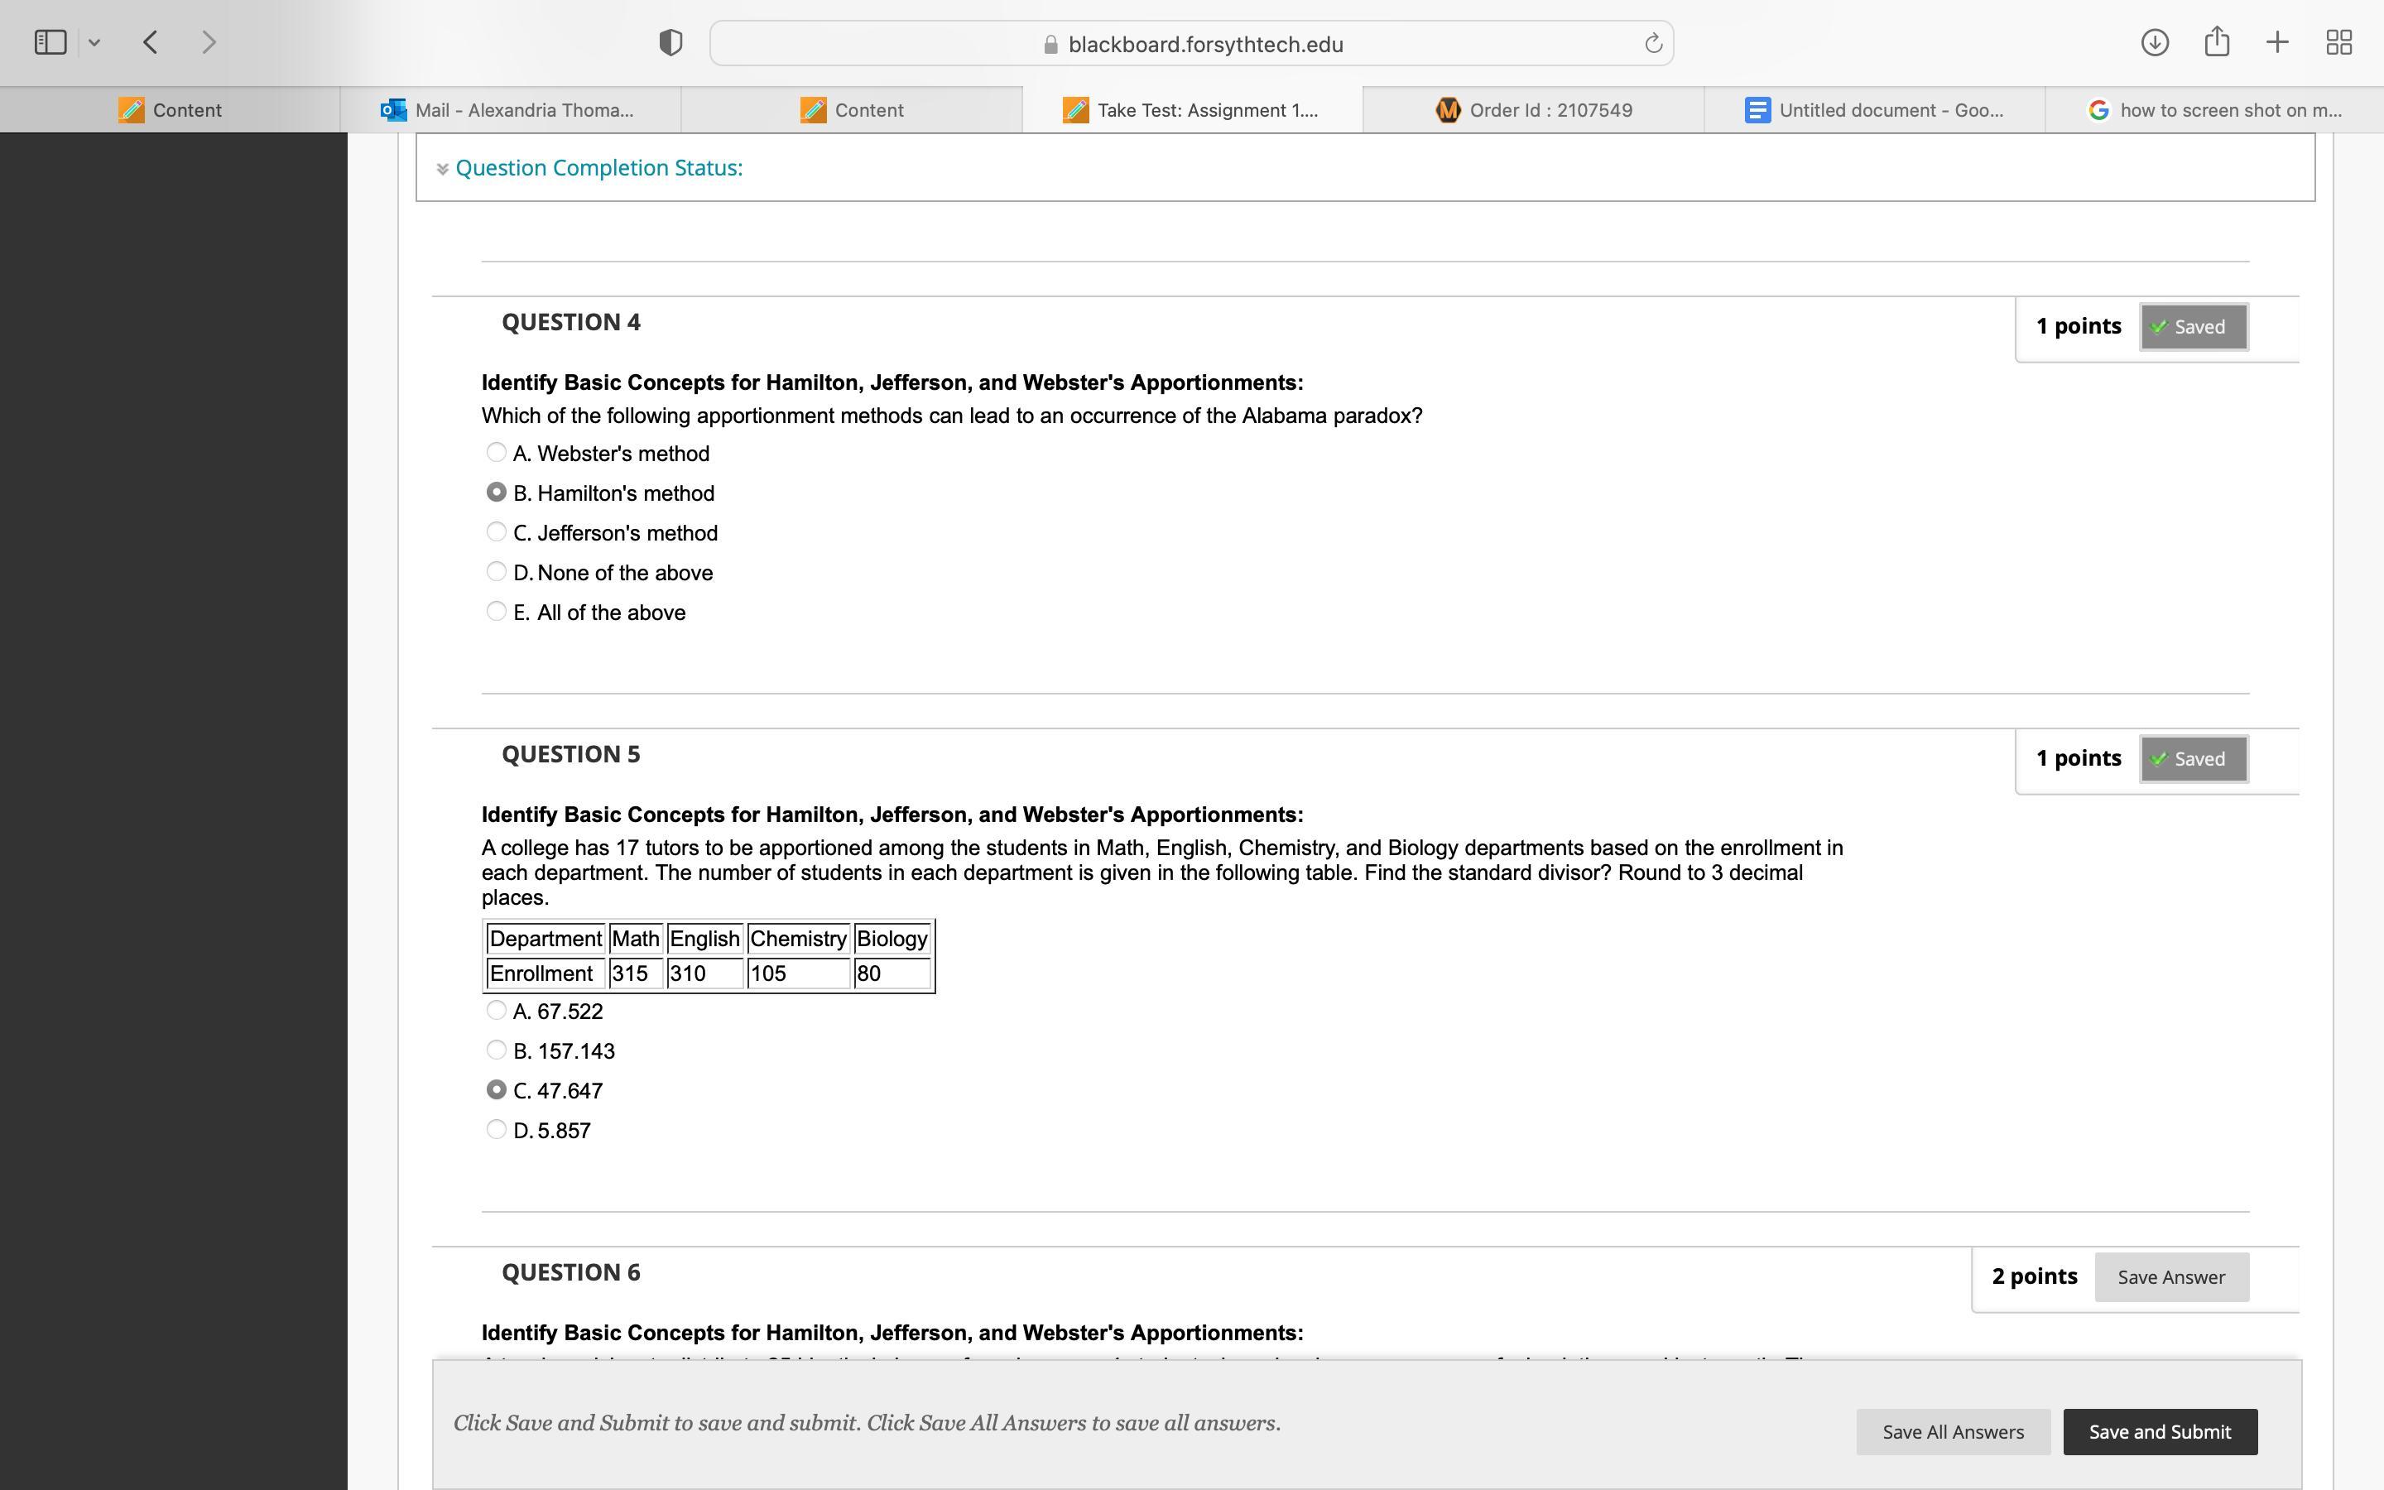Click Save Answer for Question 6

[x=2171, y=1277]
